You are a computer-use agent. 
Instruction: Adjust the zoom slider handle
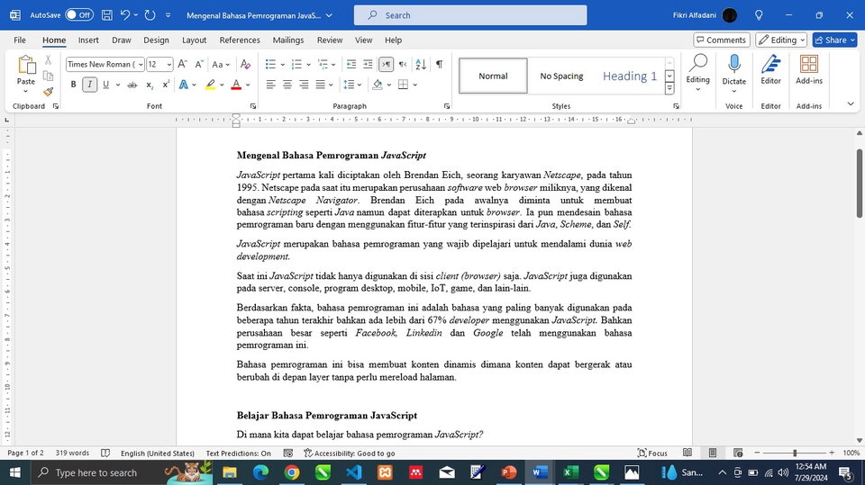pyautogui.click(x=795, y=453)
